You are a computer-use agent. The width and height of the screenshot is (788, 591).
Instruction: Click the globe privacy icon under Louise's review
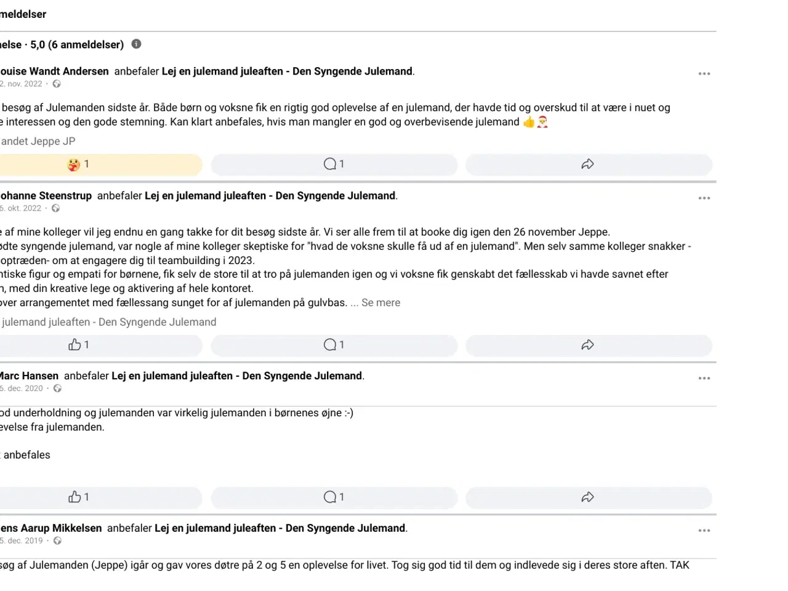click(57, 84)
